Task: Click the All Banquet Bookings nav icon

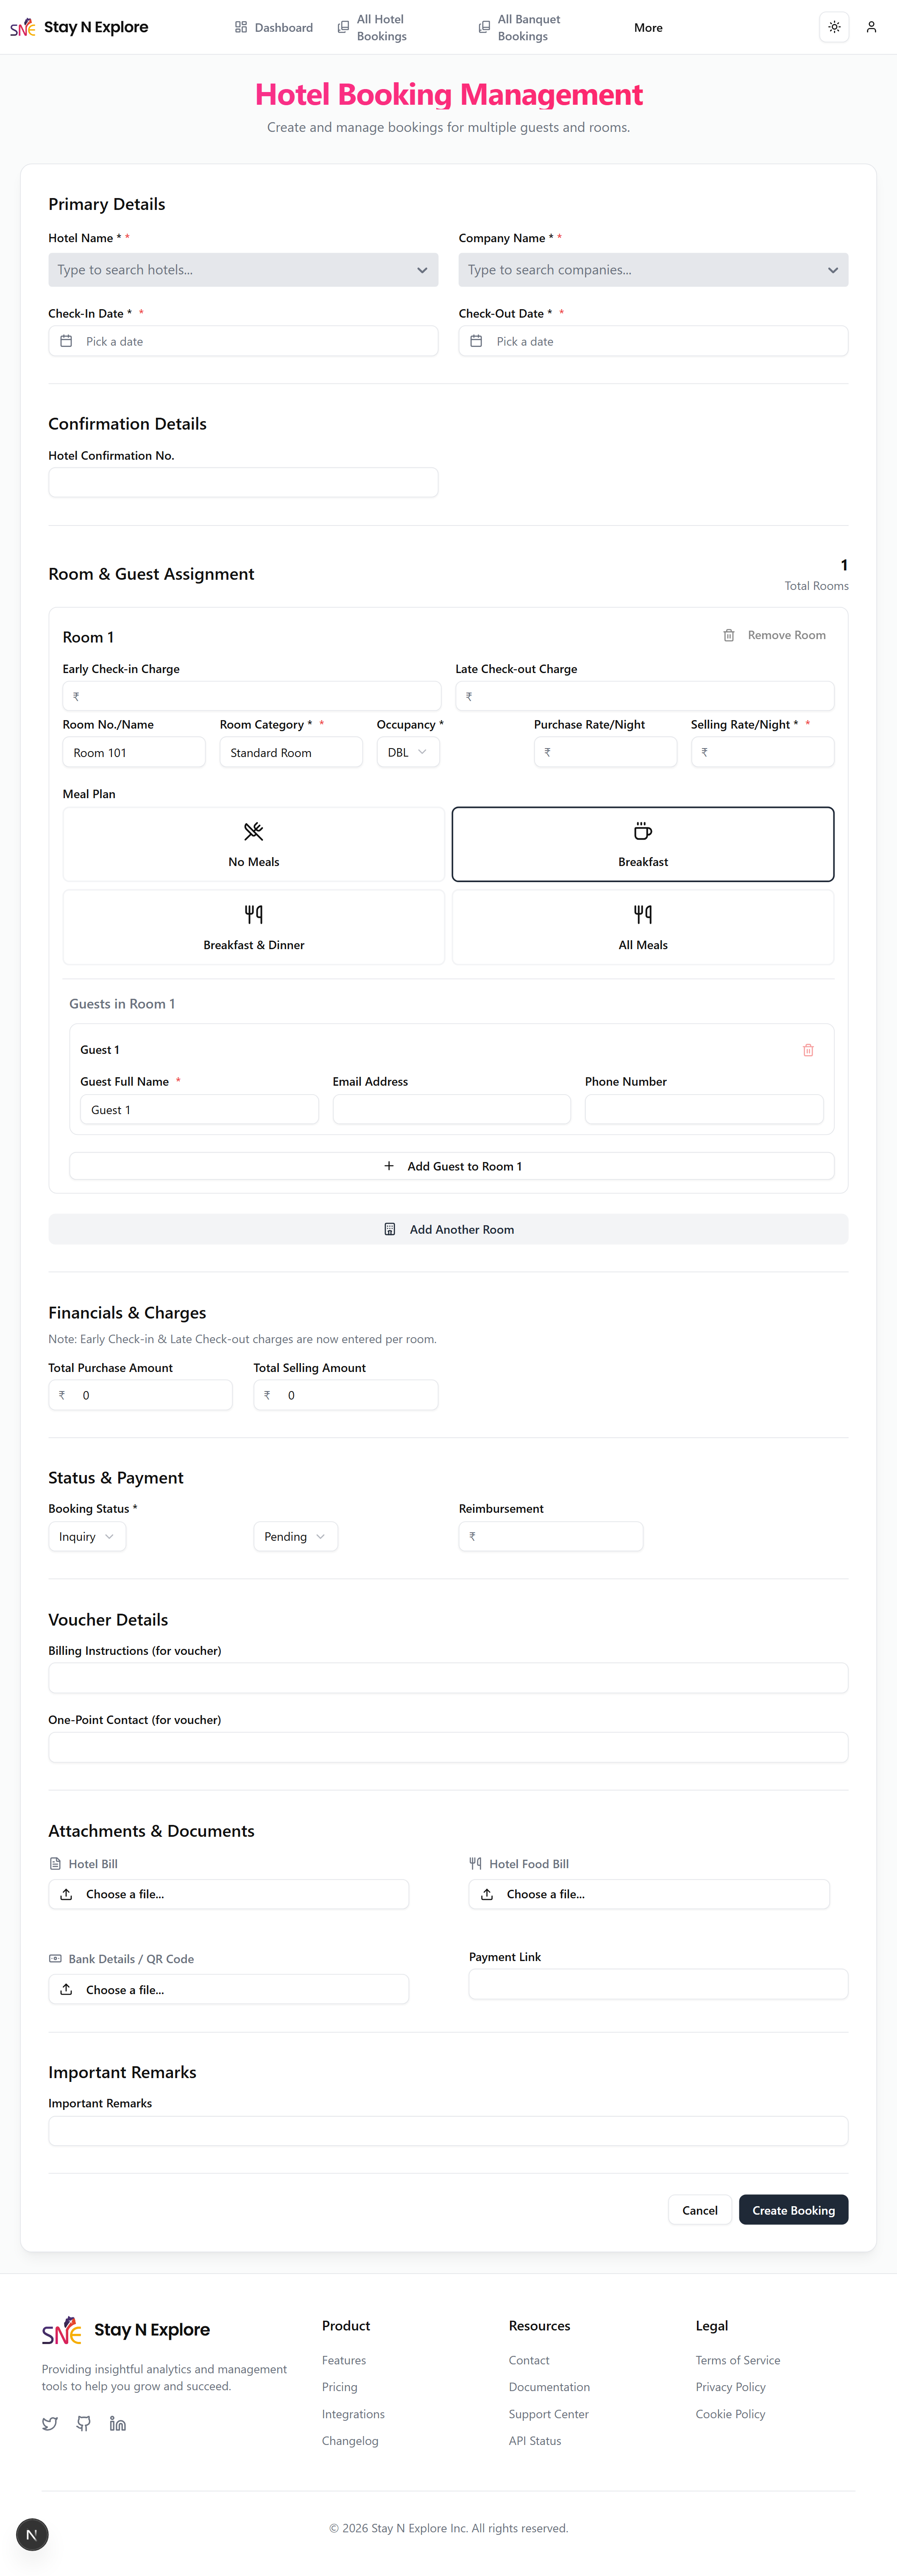Action: point(484,27)
